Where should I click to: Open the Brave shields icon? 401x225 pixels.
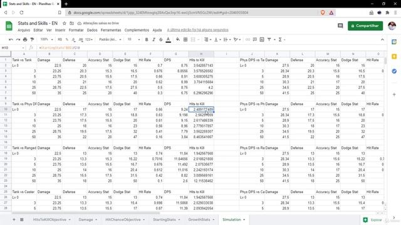point(323,12)
